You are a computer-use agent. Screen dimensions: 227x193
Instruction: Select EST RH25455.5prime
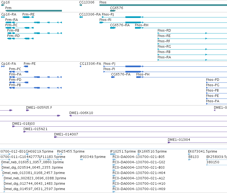(x=59, y=154)
